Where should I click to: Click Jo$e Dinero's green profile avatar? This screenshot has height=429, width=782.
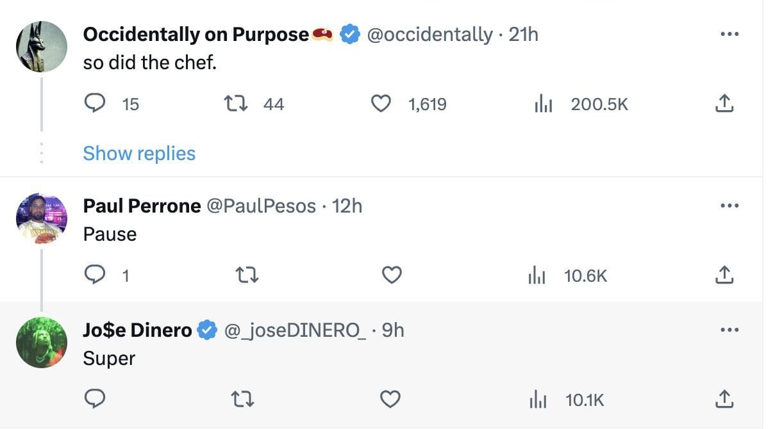42,343
